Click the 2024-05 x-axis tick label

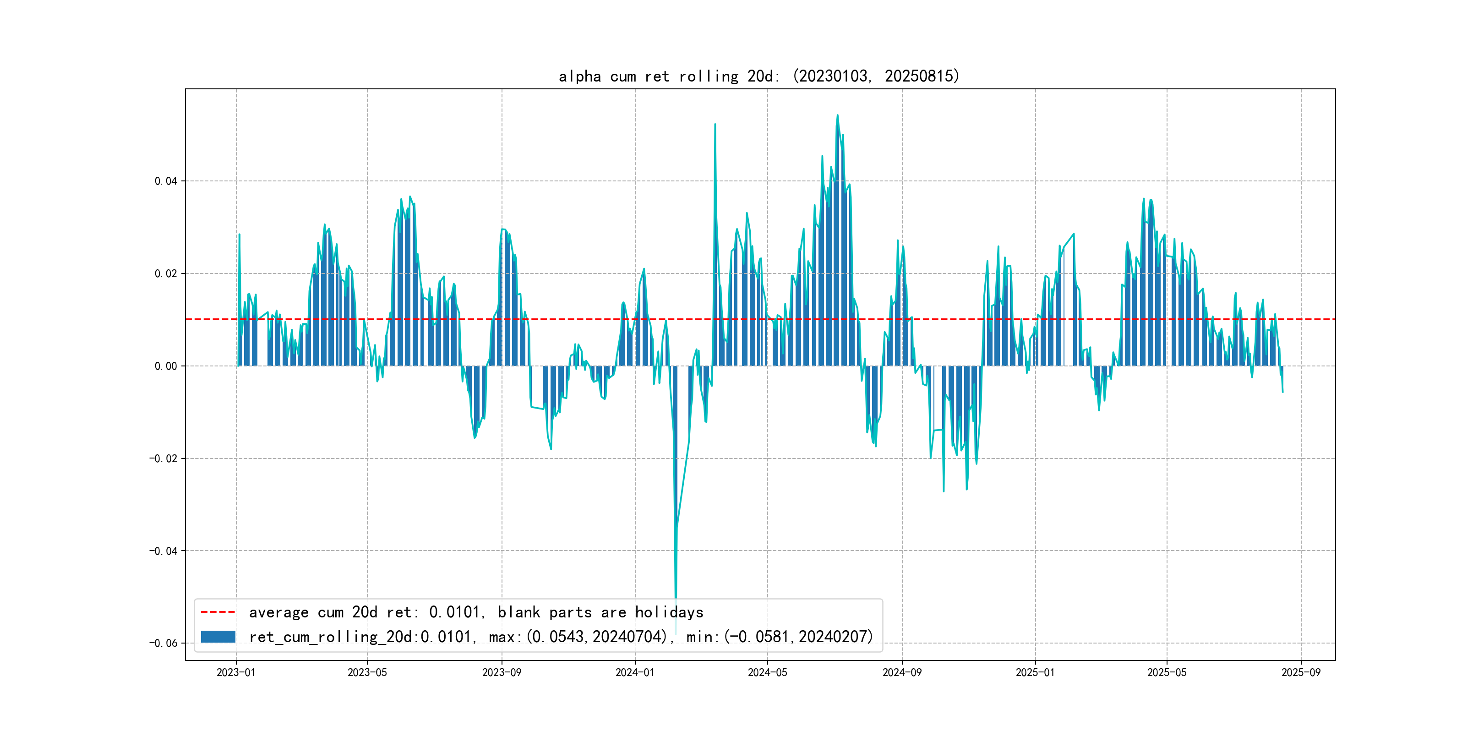click(x=767, y=673)
